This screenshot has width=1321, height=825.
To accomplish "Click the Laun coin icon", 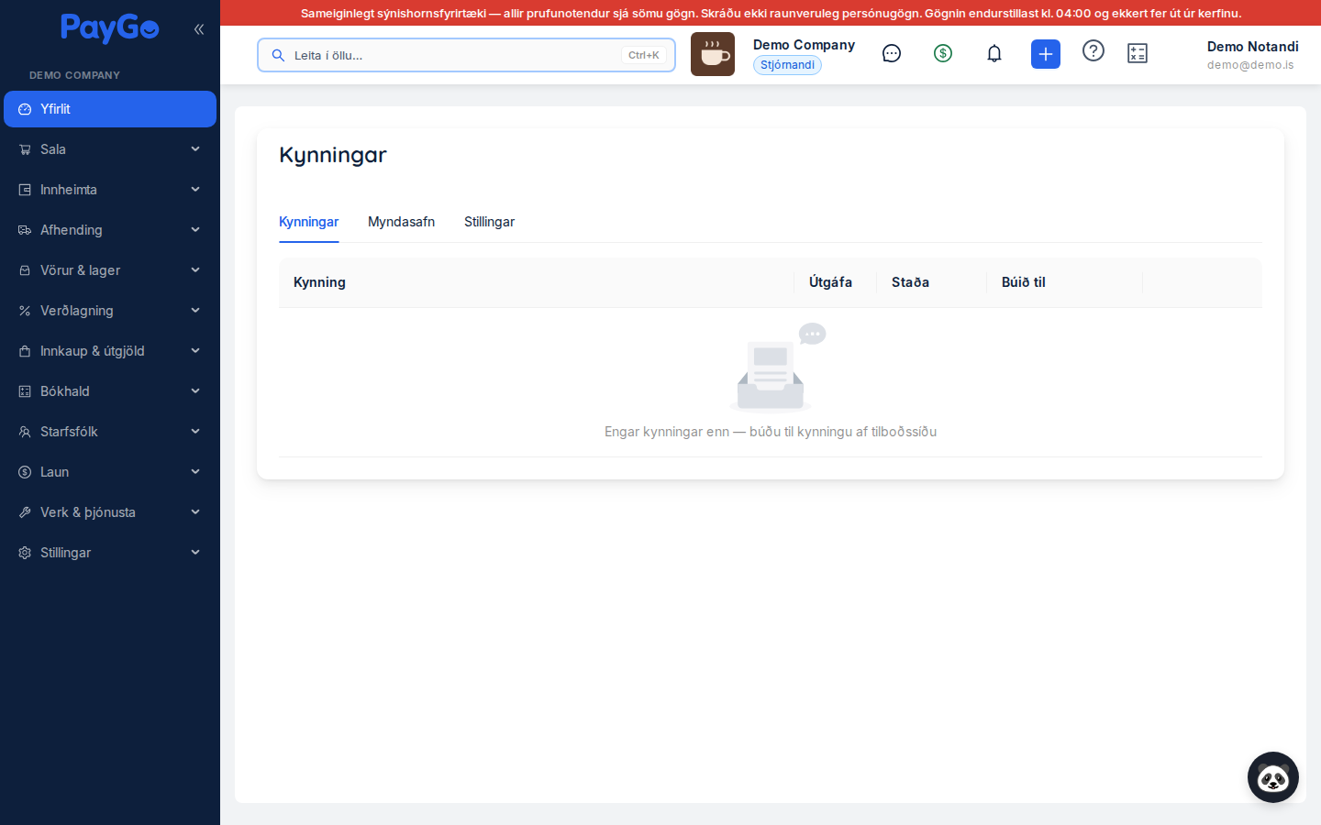I will pyautogui.click(x=25, y=472).
